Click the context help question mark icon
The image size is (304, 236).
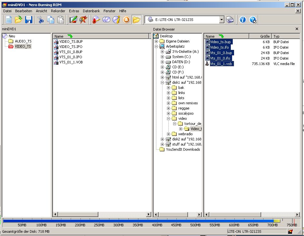click(253, 20)
